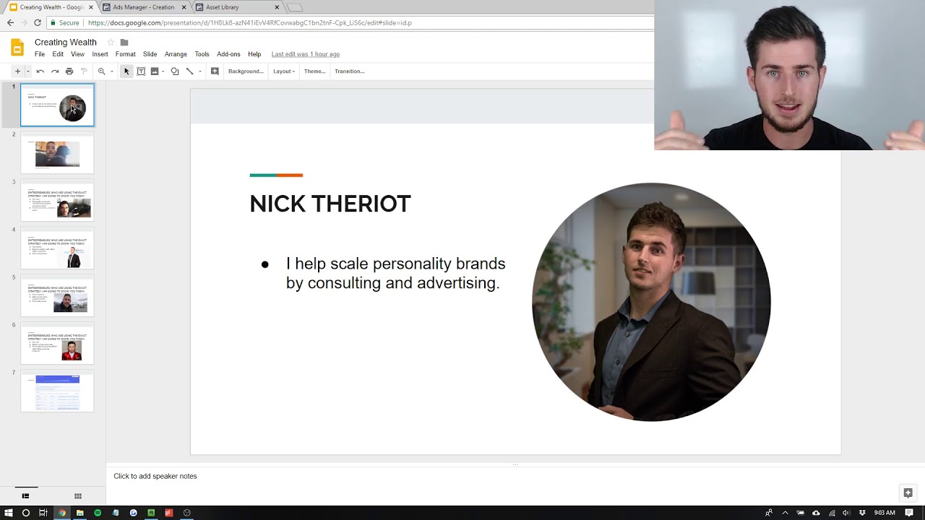Switch to filmstrip view icon at bottom
This screenshot has width=925, height=520.
point(25,495)
